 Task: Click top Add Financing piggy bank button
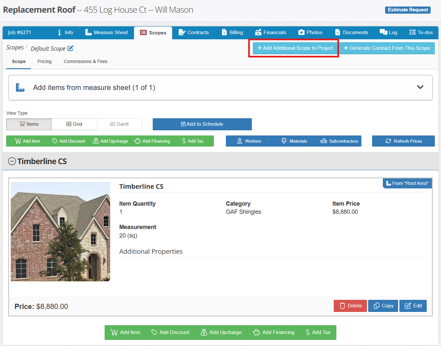click(x=152, y=141)
